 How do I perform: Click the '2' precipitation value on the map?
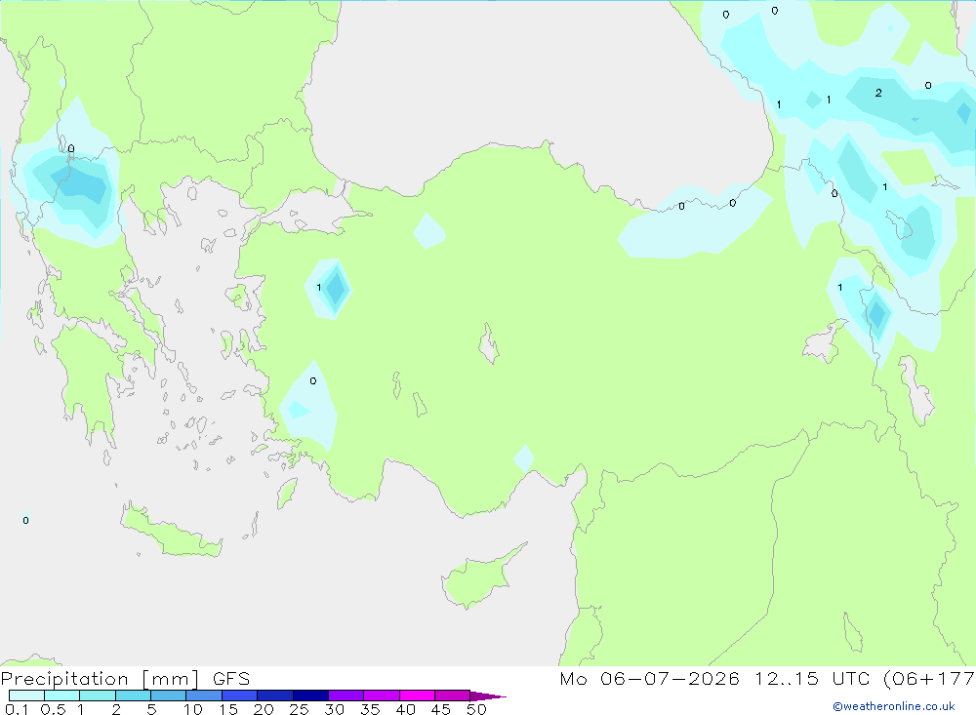pos(878,93)
